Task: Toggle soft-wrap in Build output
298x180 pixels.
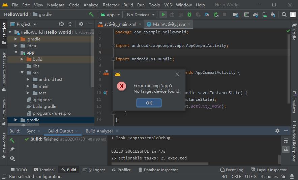Action: click(x=286, y=141)
